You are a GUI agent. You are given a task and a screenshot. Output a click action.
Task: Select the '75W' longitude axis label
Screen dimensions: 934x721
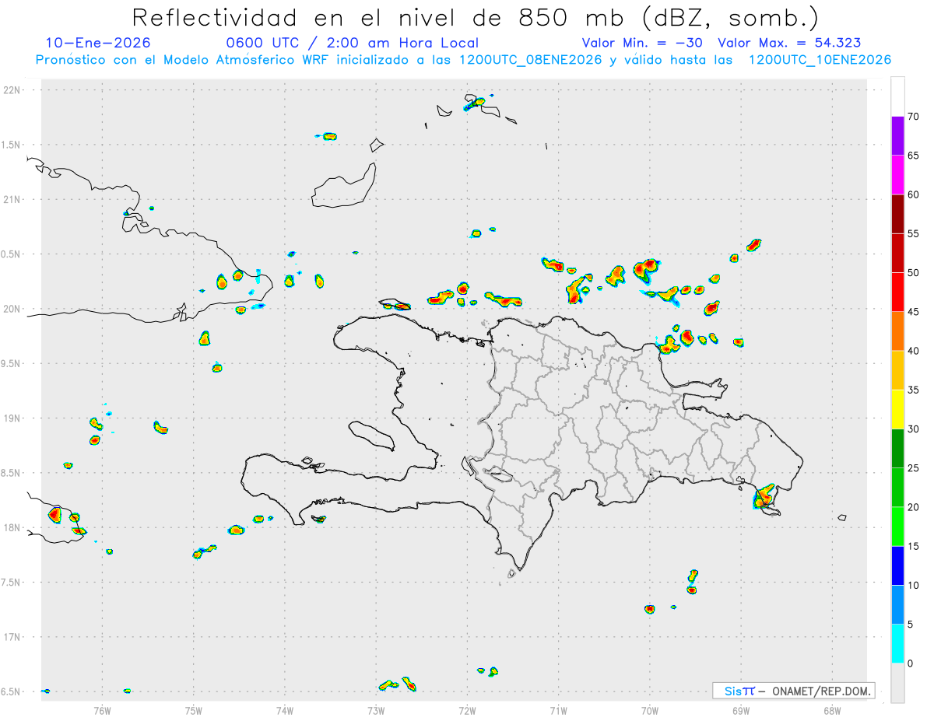(193, 711)
